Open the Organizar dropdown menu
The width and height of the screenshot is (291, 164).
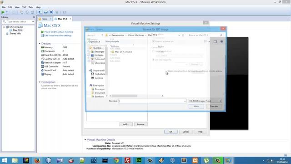94,41
